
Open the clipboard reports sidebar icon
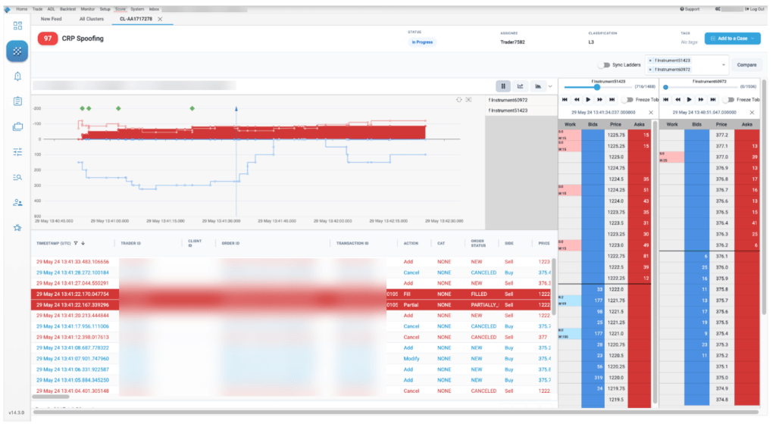click(17, 101)
